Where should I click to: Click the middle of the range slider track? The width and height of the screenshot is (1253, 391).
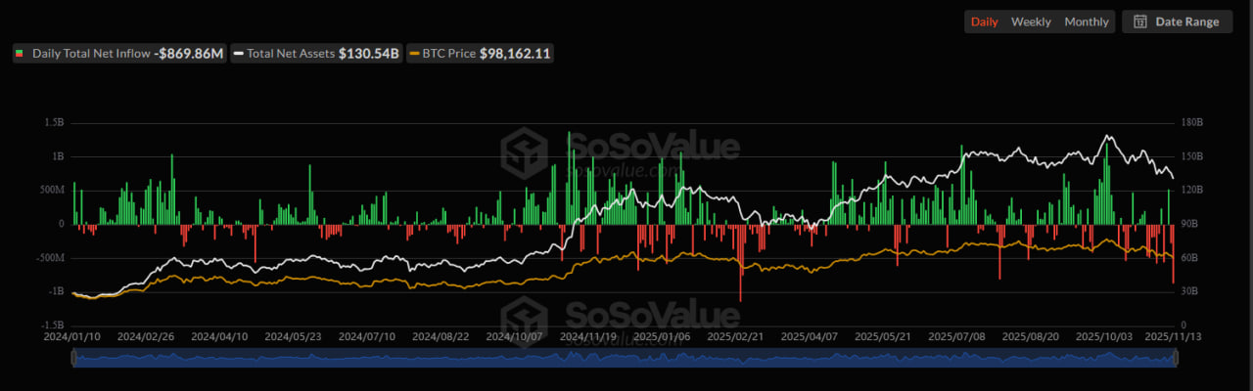pyautogui.click(x=625, y=360)
